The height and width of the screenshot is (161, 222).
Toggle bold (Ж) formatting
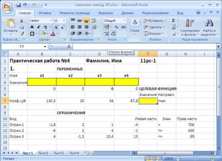tap(32, 27)
